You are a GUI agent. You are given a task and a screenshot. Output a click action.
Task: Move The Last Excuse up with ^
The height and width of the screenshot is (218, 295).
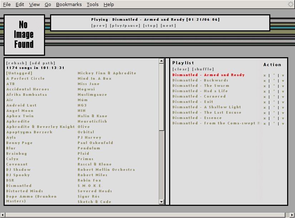point(274,113)
